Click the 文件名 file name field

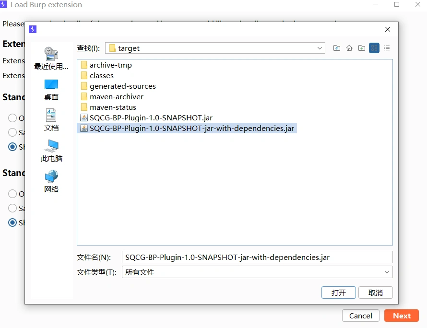[257, 257]
